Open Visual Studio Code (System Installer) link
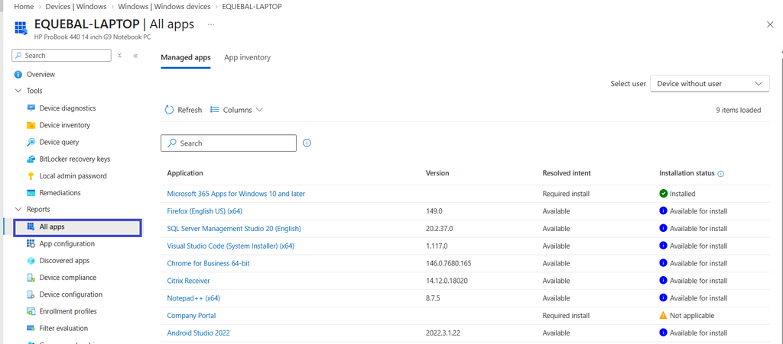Screen dimensions: 783x344 click(231, 246)
